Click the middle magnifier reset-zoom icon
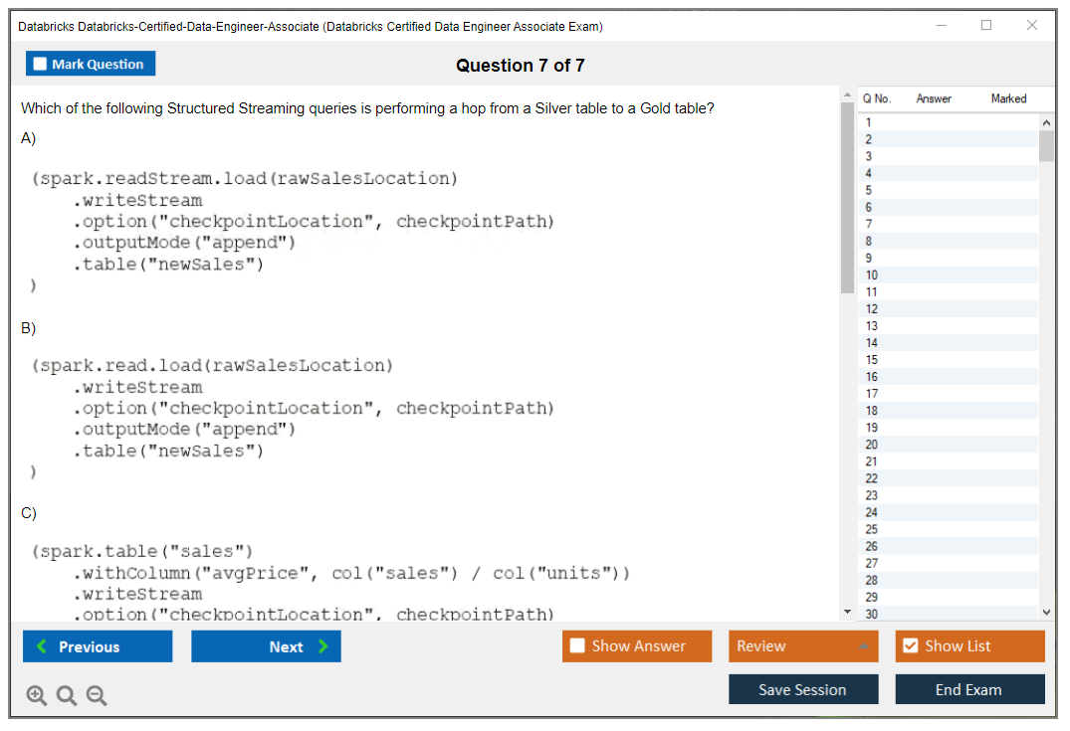The width and height of the screenshot is (1070, 731). [x=66, y=695]
